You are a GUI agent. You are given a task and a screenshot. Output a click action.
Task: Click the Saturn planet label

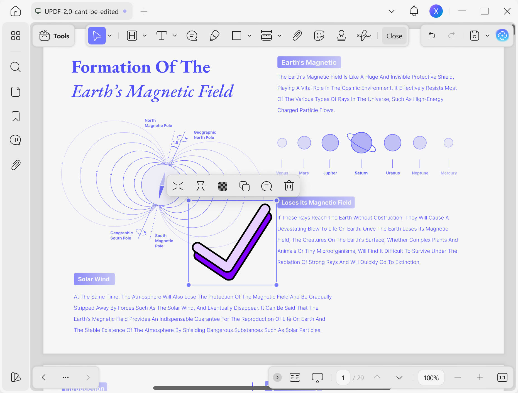pos(361,173)
